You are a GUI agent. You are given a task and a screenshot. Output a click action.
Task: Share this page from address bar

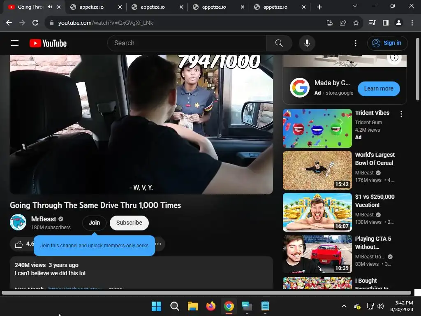[x=342, y=23]
